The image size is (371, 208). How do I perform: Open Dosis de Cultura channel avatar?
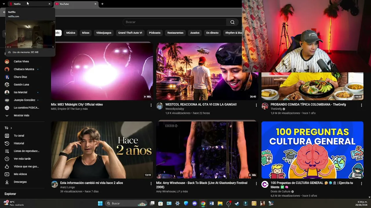265,184
